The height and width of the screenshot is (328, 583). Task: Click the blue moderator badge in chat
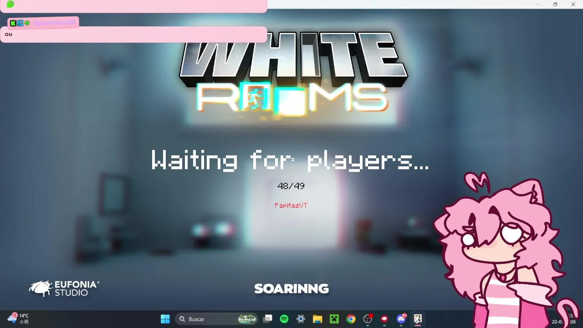pyautogui.click(x=20, y=23)
